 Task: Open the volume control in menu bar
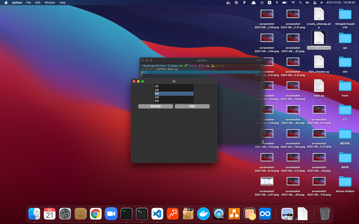(307, 3)
